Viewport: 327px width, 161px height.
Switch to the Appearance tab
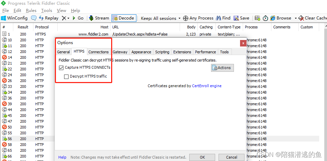click(141, 52)
